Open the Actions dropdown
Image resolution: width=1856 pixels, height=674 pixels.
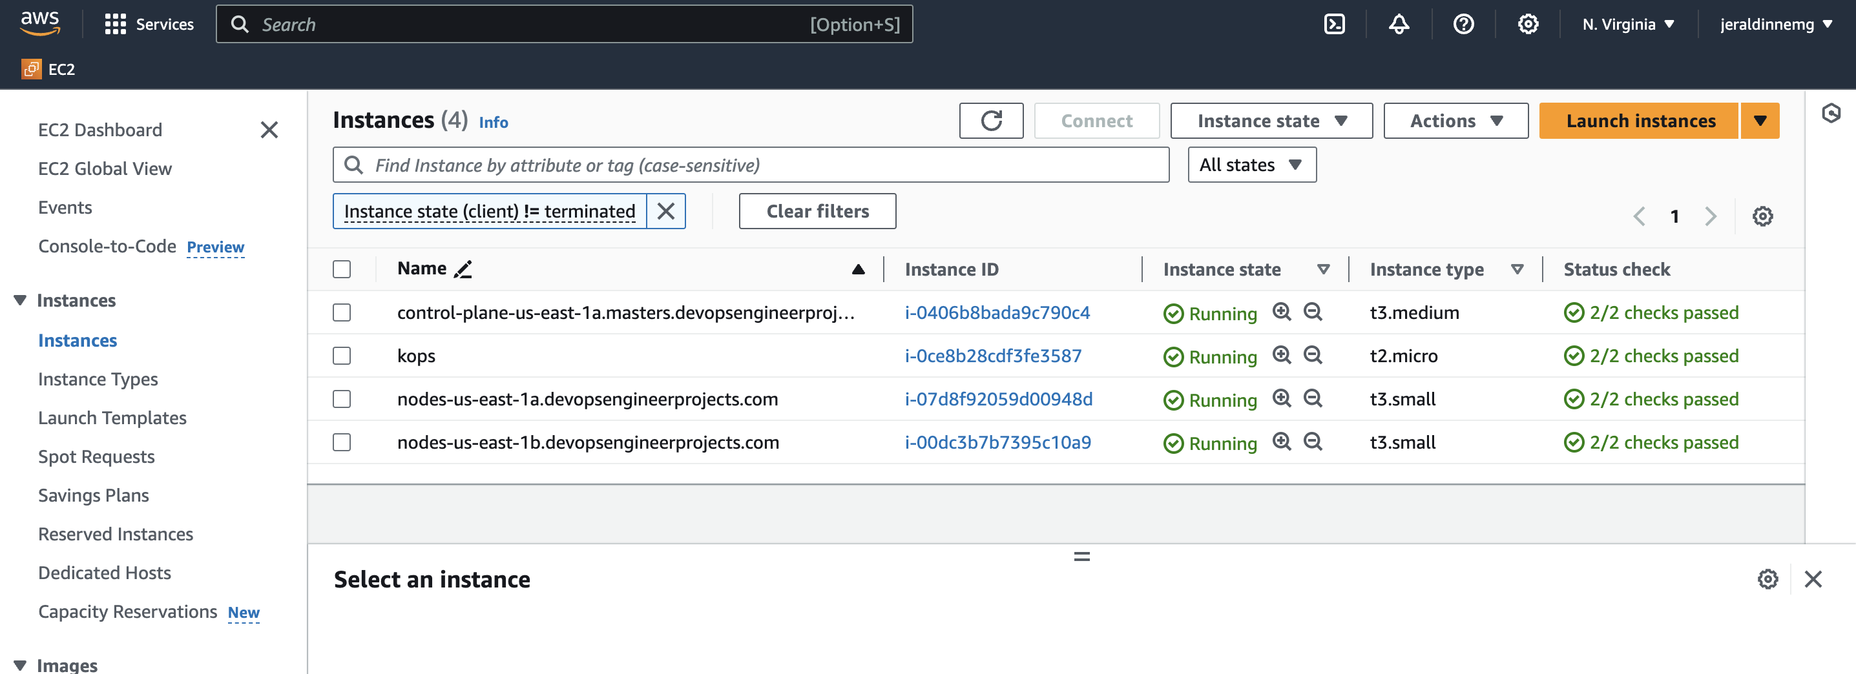click(x=1455, y=121)
